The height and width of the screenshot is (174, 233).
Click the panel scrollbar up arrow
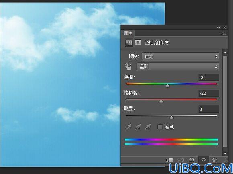click(225, 53)
